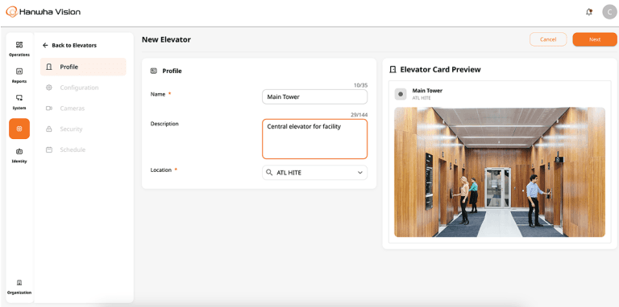This screenshot has width=619, height=307.
Task: Click the Main Tower title in card preview
Action: [427, 91]
